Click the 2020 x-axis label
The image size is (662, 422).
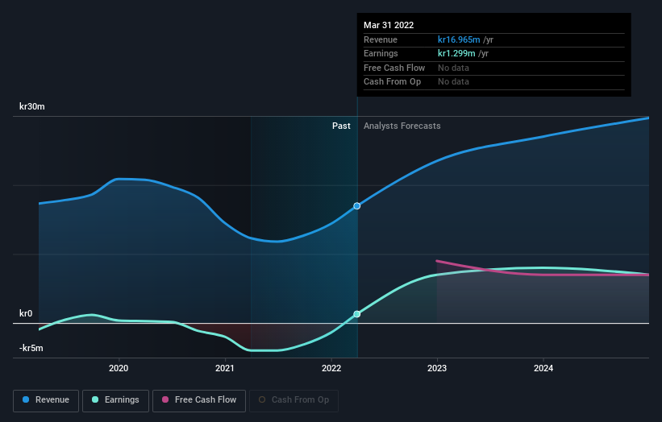119,368
